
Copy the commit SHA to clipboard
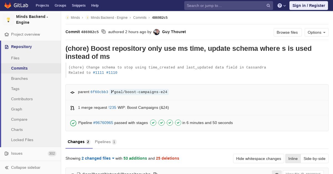tap(104, 32)
